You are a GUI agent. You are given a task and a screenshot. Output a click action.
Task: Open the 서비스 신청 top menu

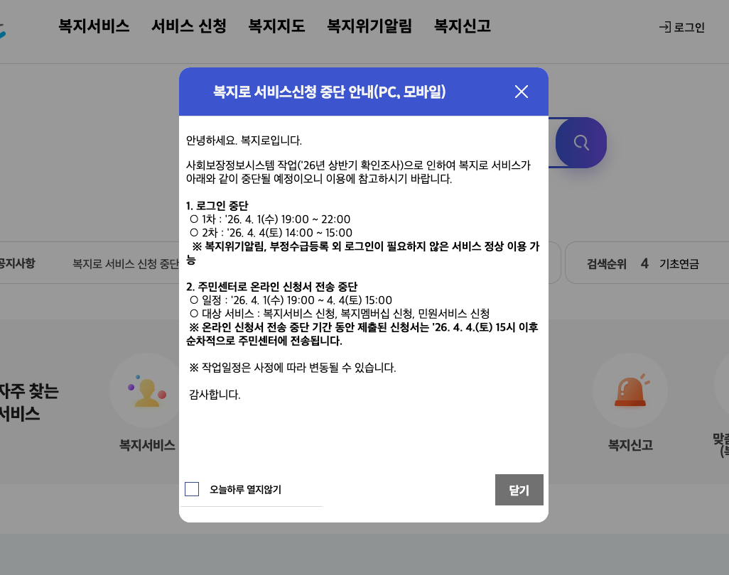[189, 26]
